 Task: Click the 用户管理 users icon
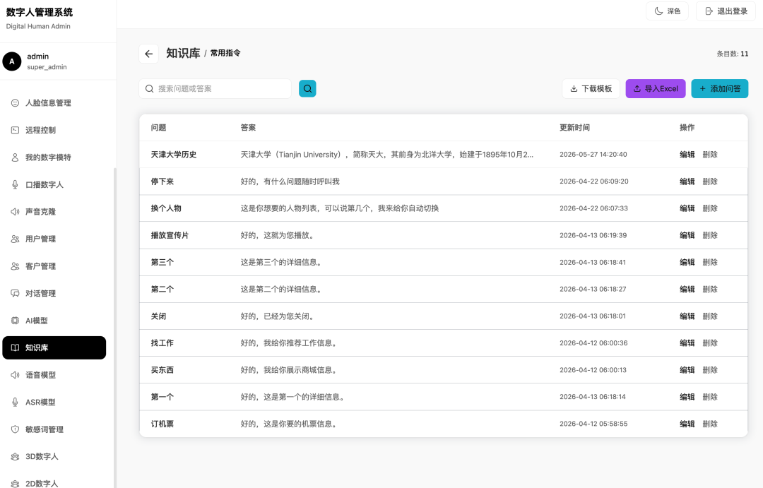15,239
